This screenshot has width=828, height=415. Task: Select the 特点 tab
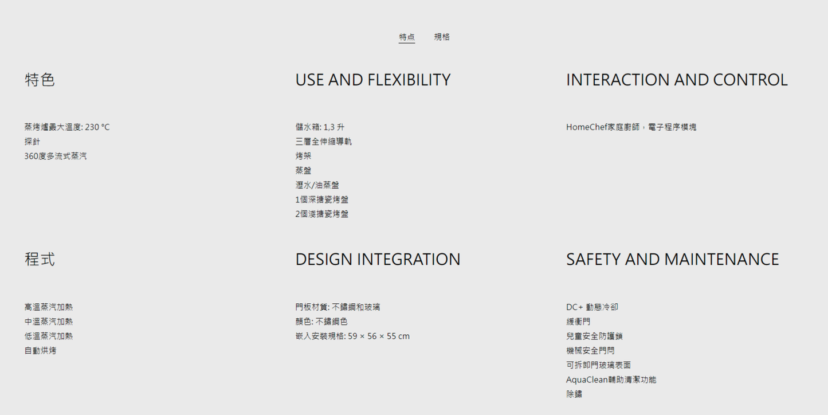pyautogui.click(x=407, y=37)
